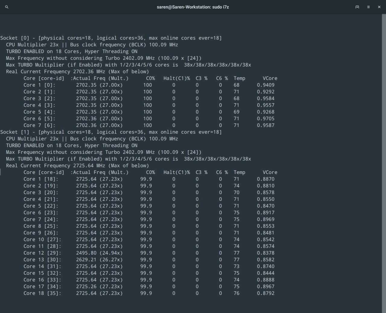The height and width of the screenshot is (313, 386).
Task: Click VCore value 0.9268
Action: pyautogui.click(x=266, y=112)
